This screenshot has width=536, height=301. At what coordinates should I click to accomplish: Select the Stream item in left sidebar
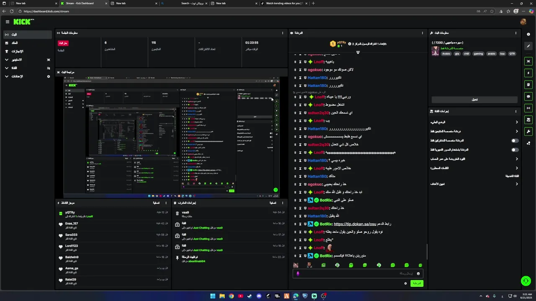click(28, 34)
